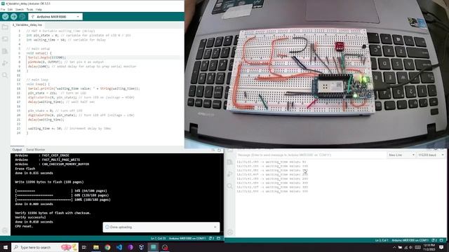Open the Help menu
The image size is (449, 252).
(x=39, y=9)
